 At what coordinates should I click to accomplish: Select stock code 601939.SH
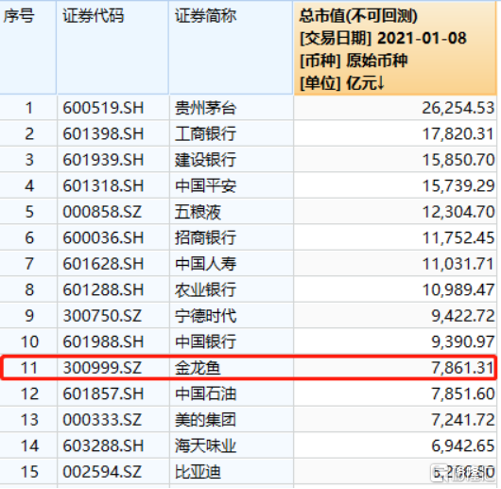pyautogui.click(x=103, y=160)
